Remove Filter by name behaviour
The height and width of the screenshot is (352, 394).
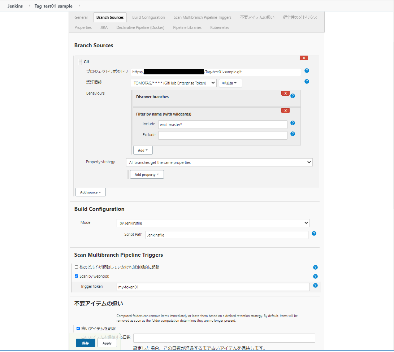pos(285,110)
